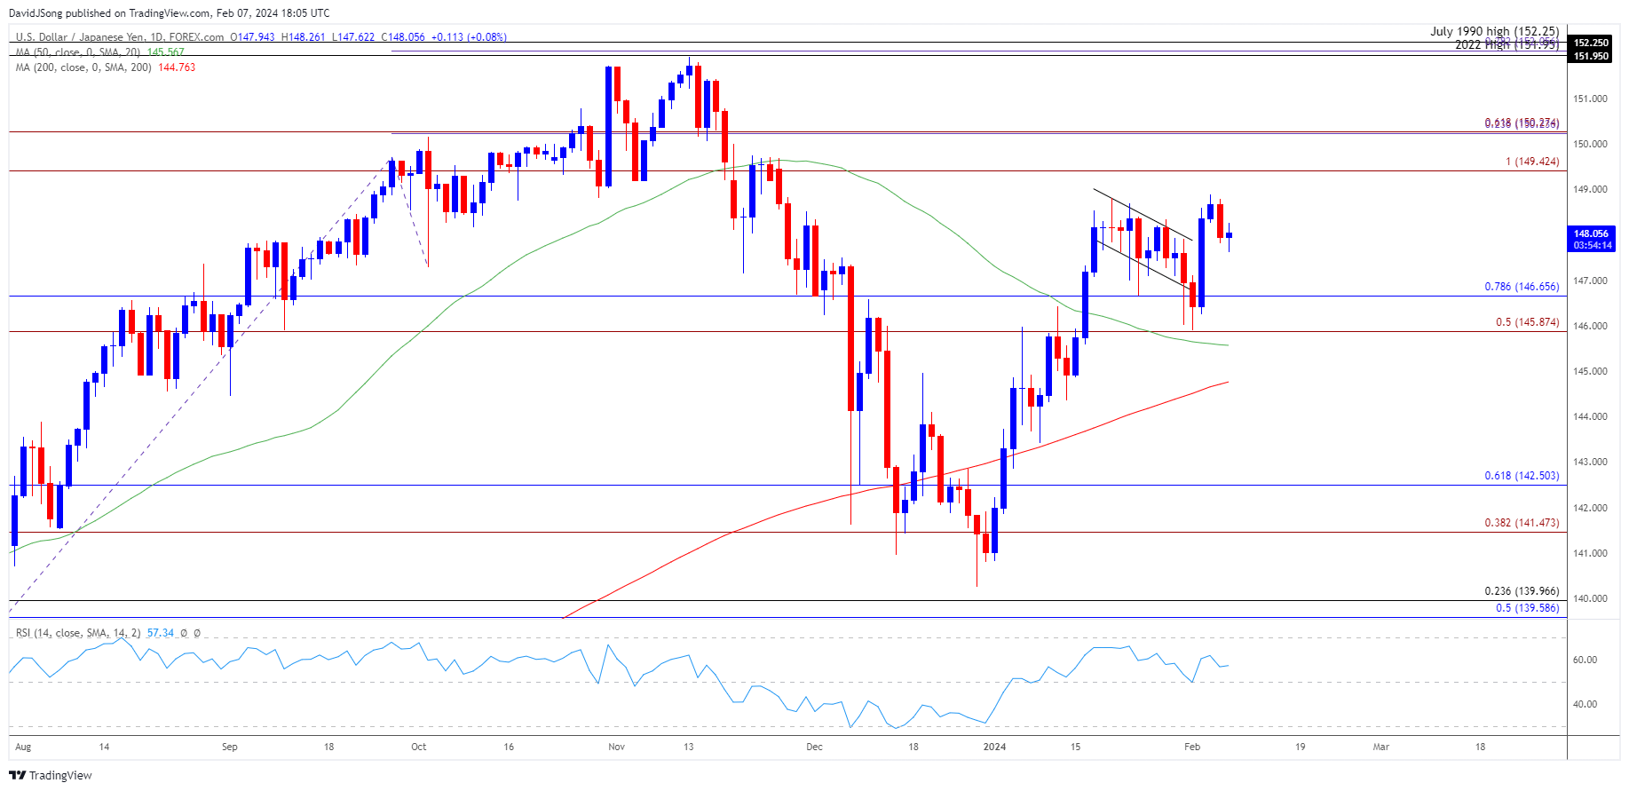Click the Fibonacci label '0.236 (139.966)'
1629x791 pixels.
tap(1522, 591)
